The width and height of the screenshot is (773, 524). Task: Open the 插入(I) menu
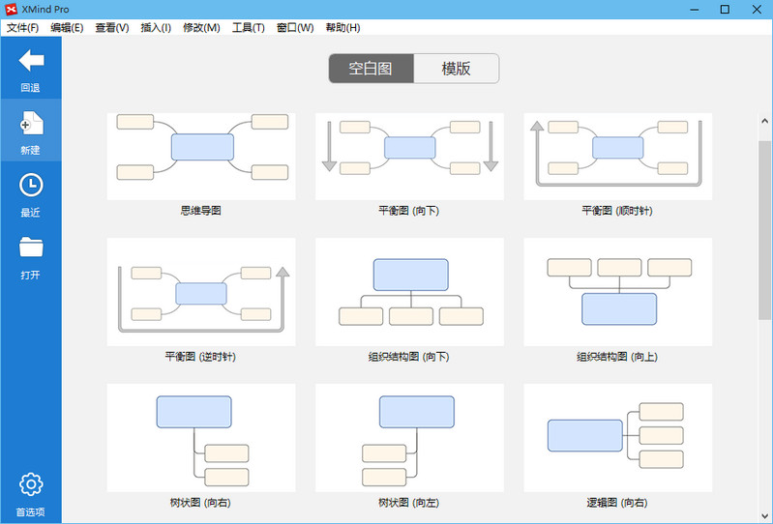(156, 28)
